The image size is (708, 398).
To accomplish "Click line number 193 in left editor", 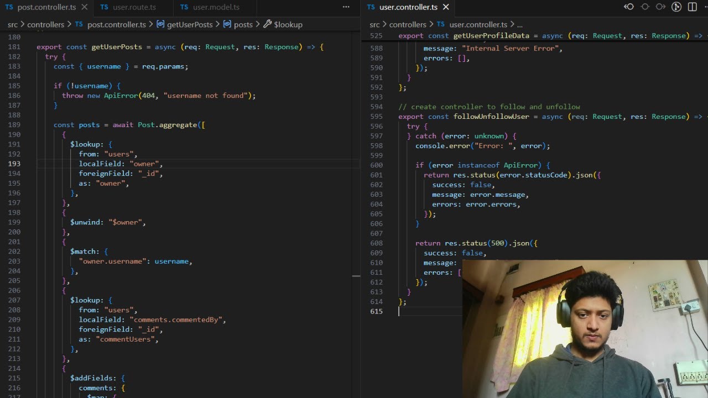I will pyautogui.click(x=14, y=164).
